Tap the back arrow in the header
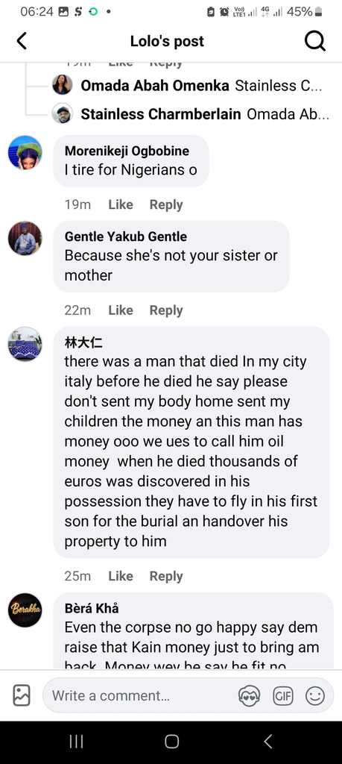 point(22,42)
